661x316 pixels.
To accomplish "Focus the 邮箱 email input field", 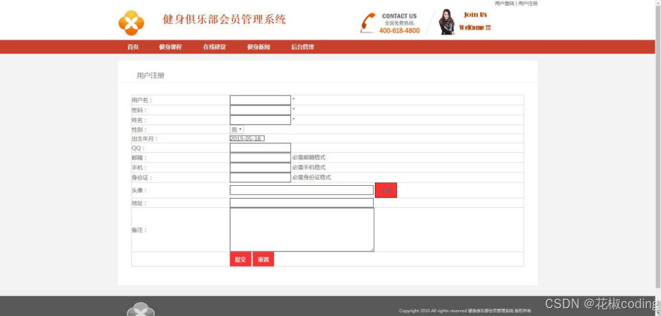I will pyautogui.click(x=260, y=158).
